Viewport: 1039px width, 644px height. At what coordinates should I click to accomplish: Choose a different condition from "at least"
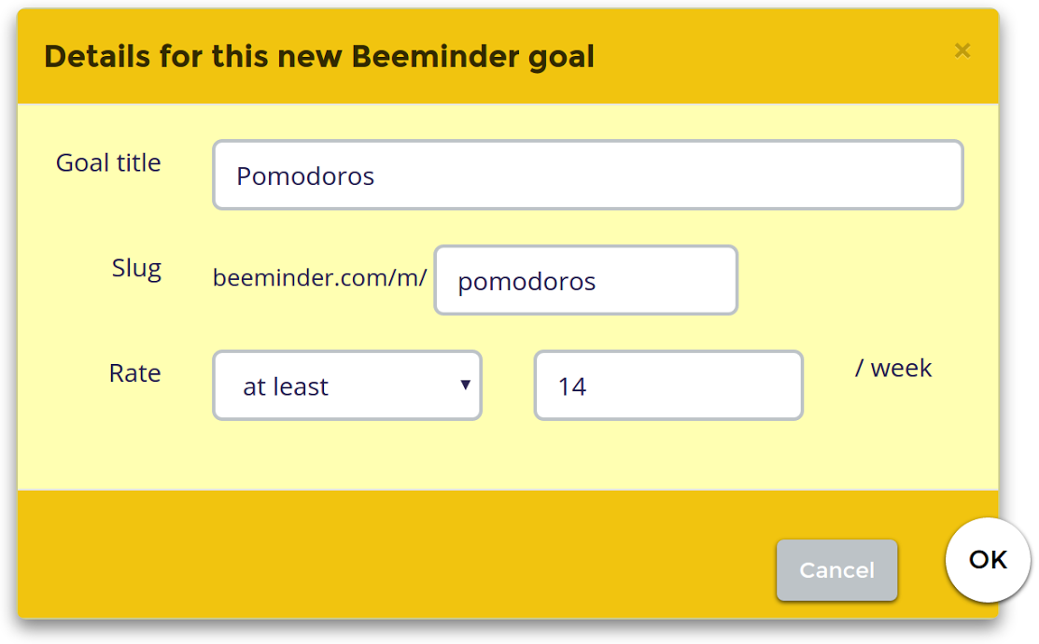click(x=346, y=385)
